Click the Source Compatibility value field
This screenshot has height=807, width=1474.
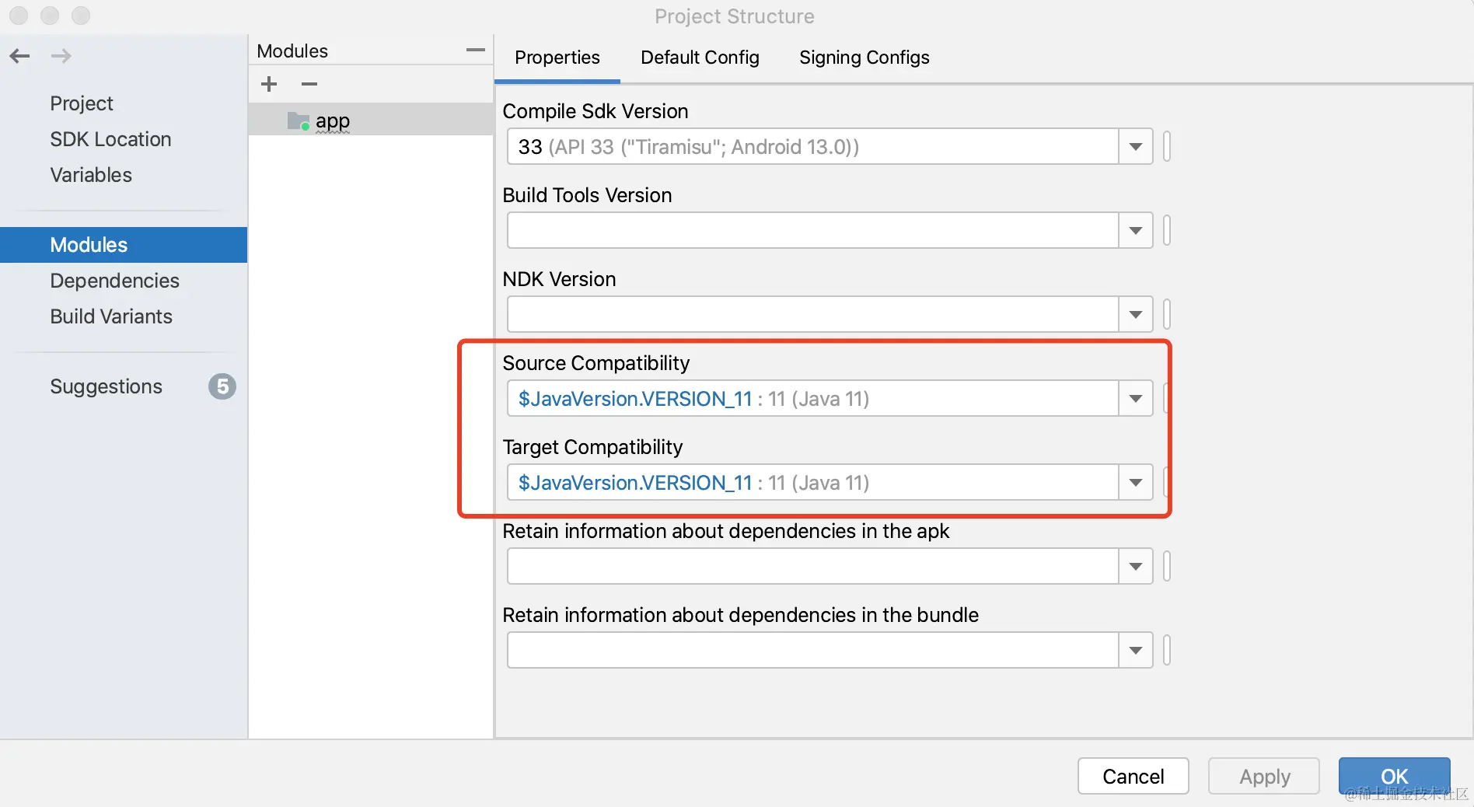point(813,399)
